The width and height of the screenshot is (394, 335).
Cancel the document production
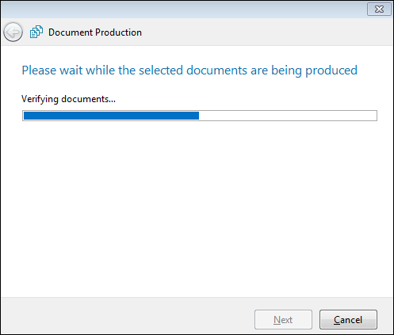coord(348,320)
